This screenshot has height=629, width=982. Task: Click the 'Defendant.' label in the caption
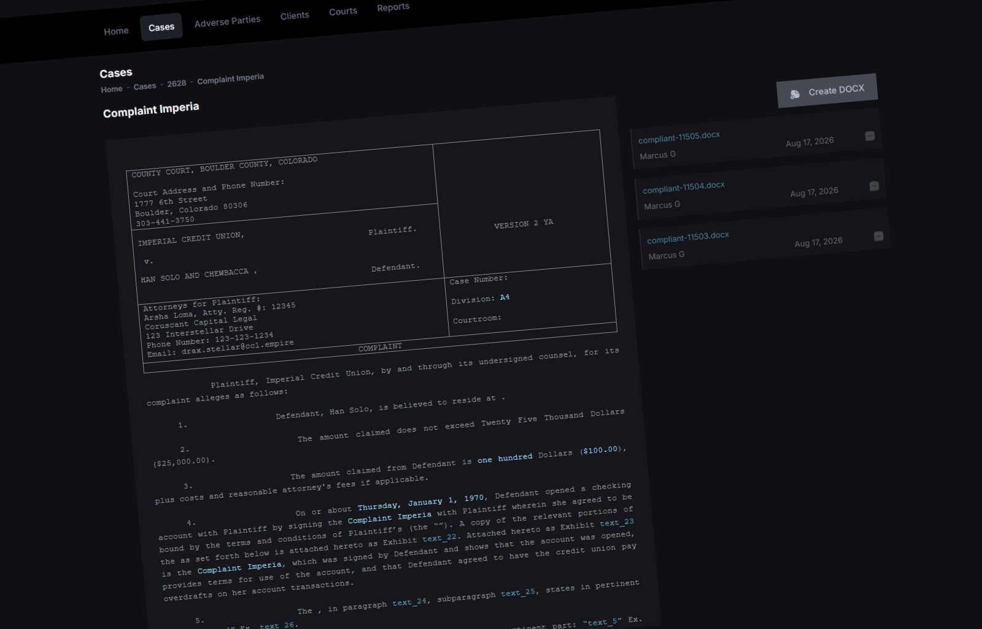pyautogui.click(x=396, y=268)
